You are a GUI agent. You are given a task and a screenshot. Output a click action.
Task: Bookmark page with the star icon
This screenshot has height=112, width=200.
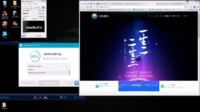click(x=188, y=7)
